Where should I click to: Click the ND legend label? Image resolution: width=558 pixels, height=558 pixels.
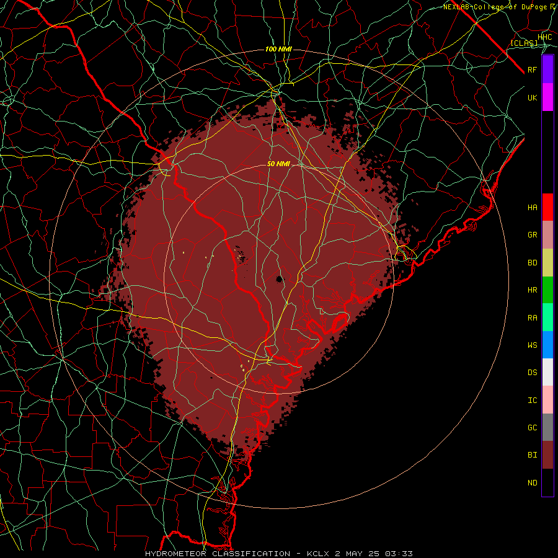[533, 483]
